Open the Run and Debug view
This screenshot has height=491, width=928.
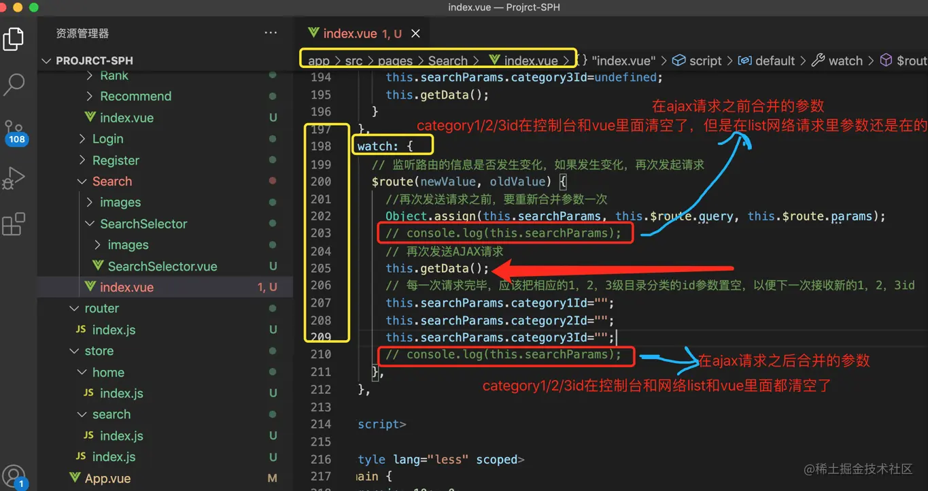coord(14,178)
